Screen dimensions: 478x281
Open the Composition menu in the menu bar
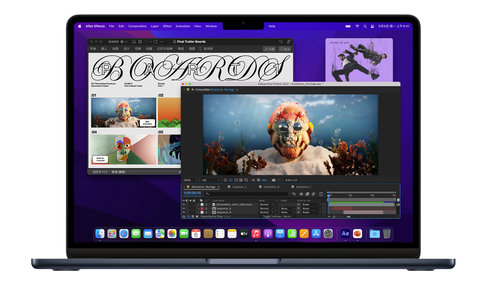coord(137,26)
